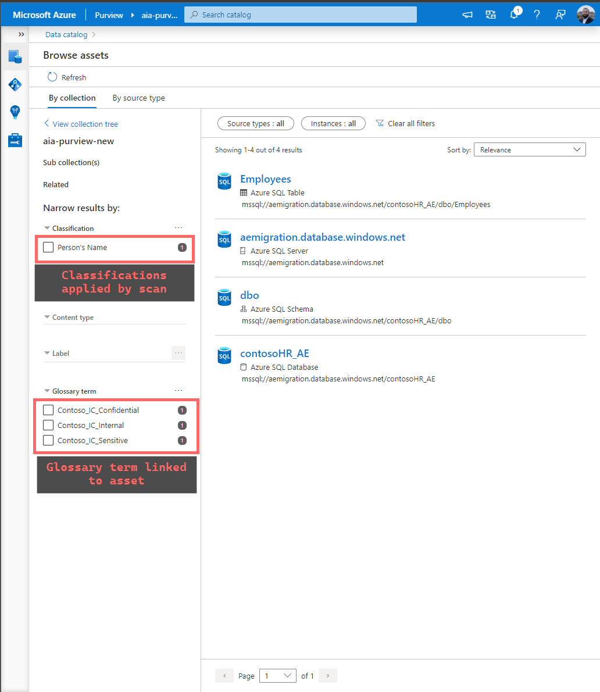This screenshot has width=600, height=692.
Task: Switch to the By source type tab
Action: pyautogui.click(x=138, y=98)
